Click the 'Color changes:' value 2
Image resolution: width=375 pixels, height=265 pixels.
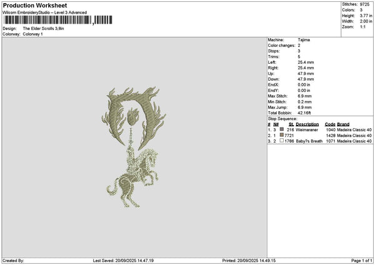tap(299, 46)
